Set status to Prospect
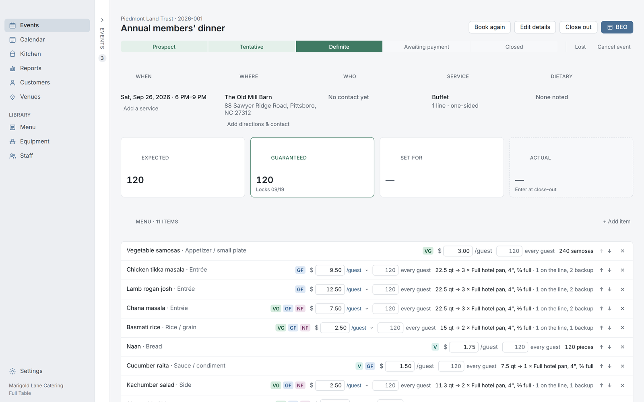 164,47
